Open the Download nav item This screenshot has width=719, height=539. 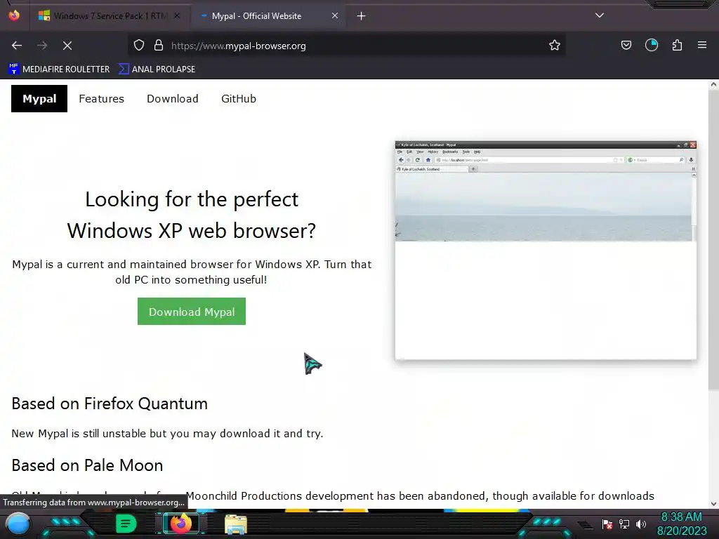[x=173, y=98]
